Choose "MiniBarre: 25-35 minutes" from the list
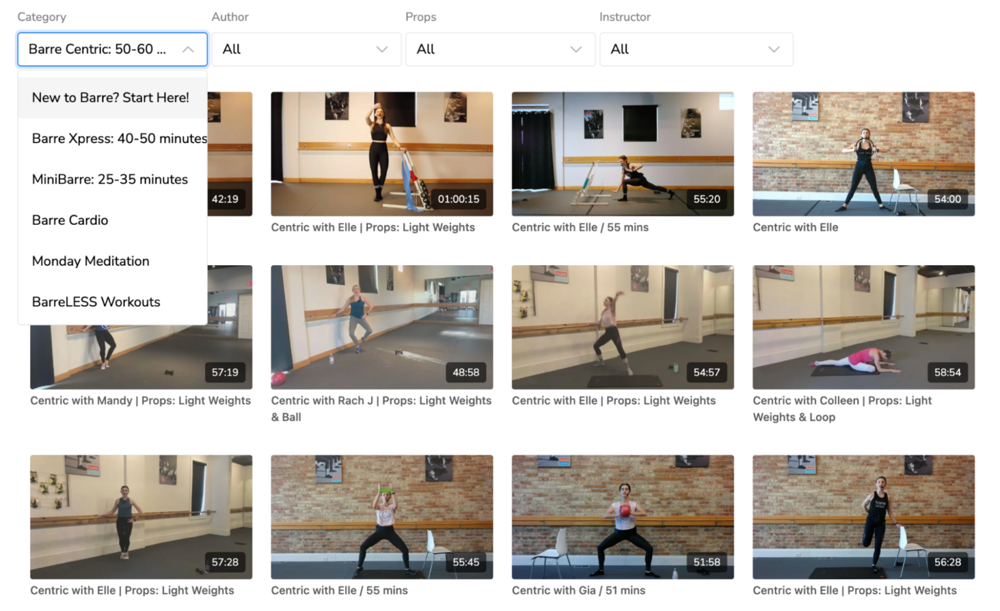This screenshot has width=1000, height=611. (109, 179)
